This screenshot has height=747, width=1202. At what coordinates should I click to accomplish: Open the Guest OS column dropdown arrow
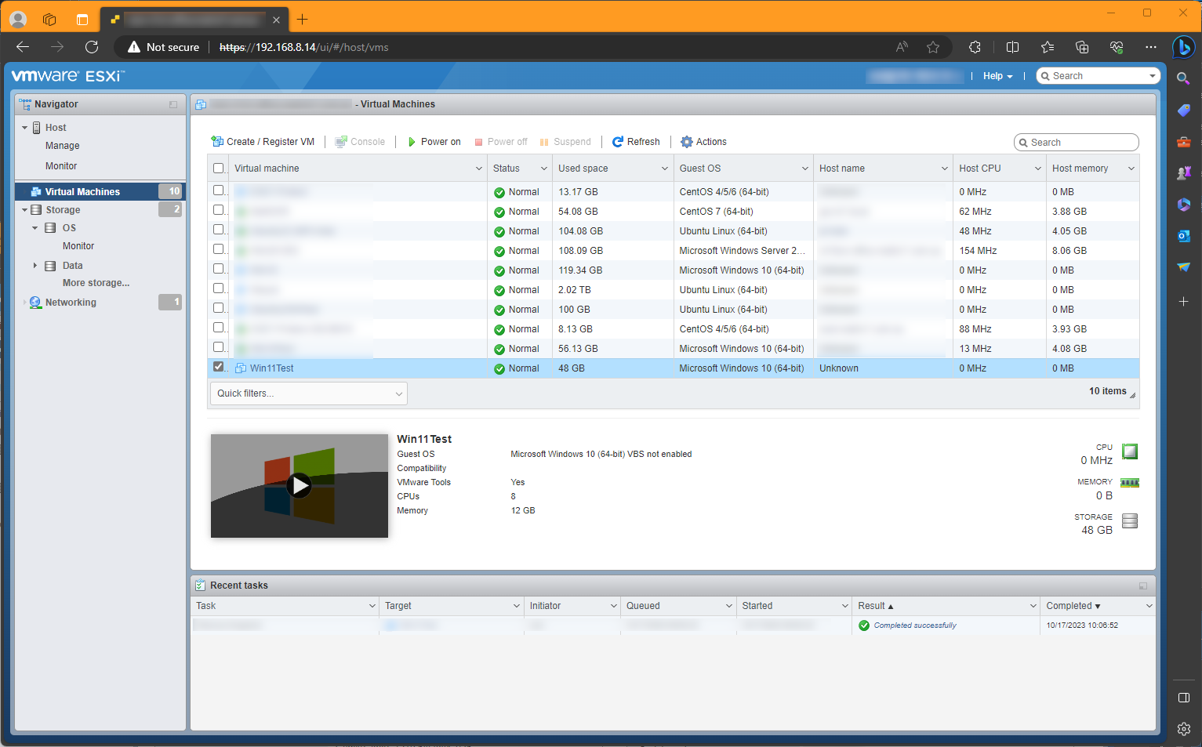pos(804,167)
